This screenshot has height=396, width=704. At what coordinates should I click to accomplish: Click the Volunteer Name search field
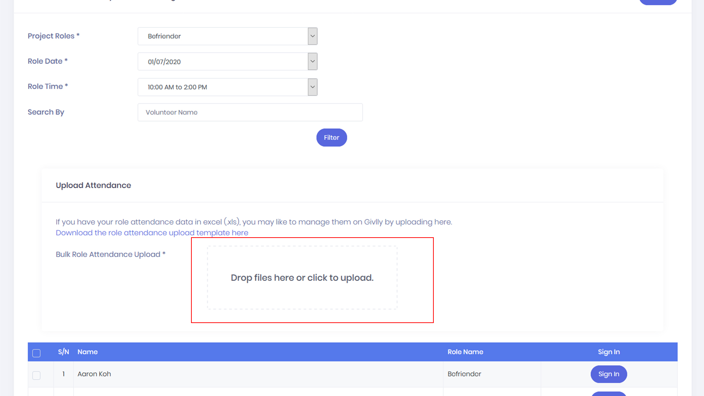(250, 112)
